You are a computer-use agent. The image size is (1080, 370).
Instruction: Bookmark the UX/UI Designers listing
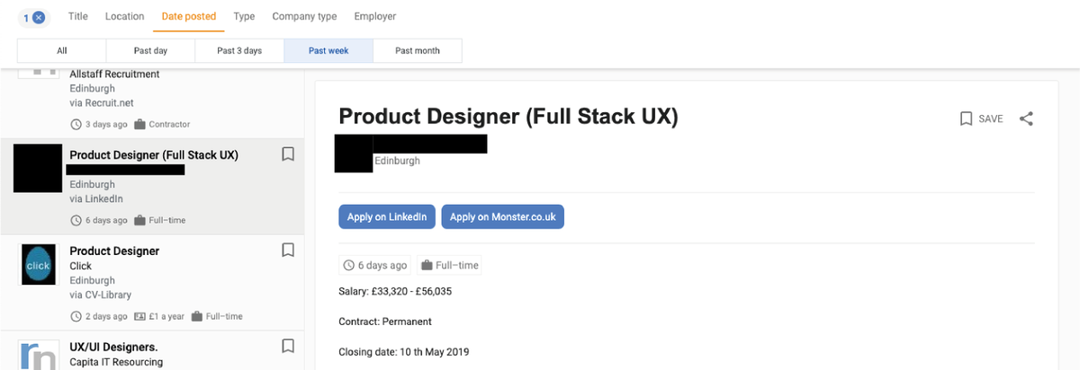coord(288,346)
